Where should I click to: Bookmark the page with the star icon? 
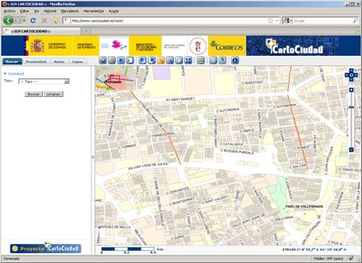coord(270,21)
